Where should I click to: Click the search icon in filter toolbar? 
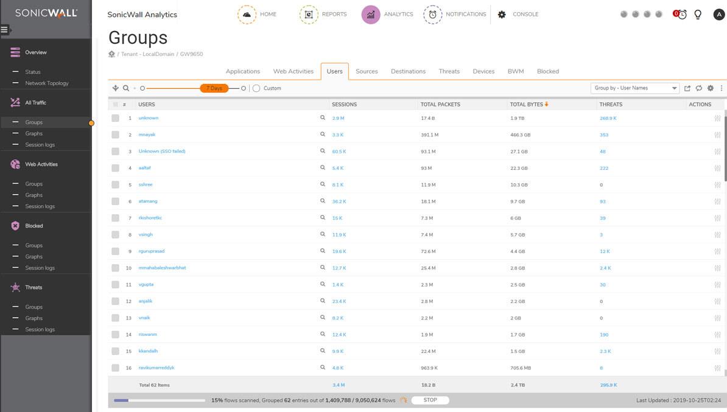click(x=126, y=88)
